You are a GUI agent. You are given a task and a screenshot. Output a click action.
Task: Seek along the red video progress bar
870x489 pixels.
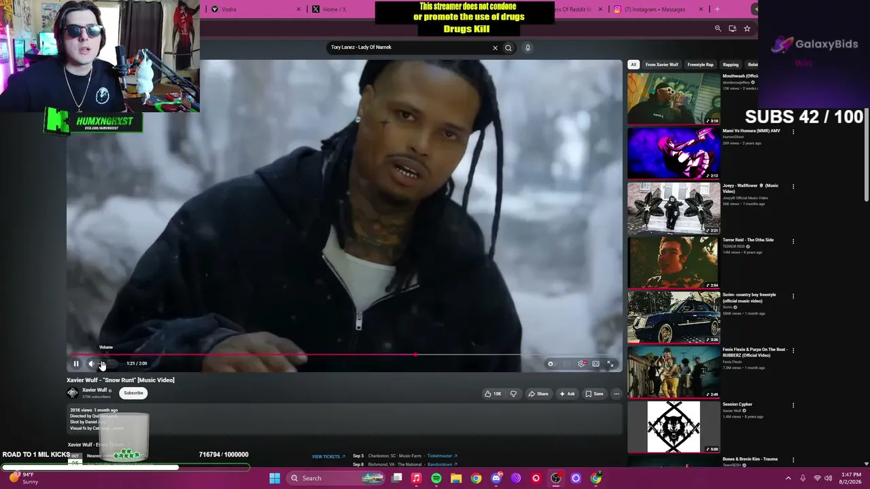[x=343, y=355]
